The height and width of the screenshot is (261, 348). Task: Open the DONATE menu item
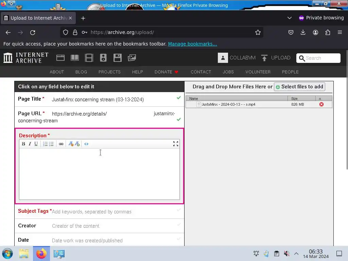(167, 72)
